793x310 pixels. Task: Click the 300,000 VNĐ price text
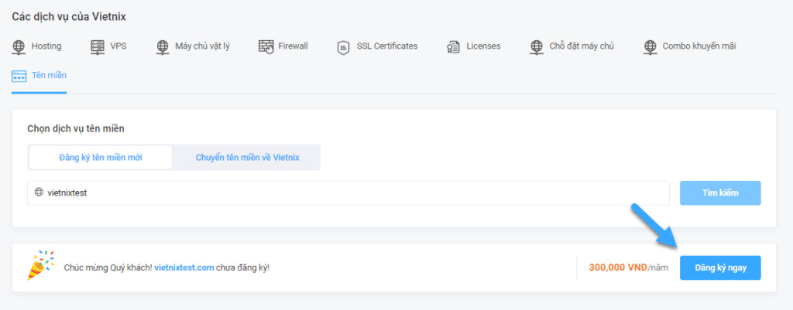click(x=618, y=267)
